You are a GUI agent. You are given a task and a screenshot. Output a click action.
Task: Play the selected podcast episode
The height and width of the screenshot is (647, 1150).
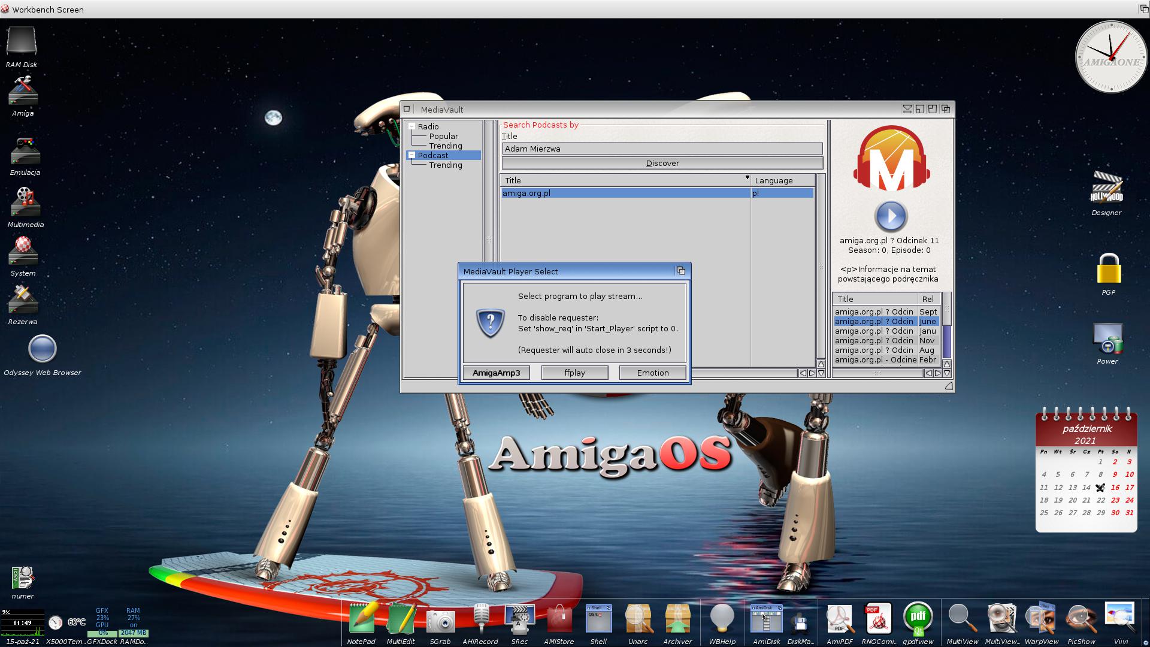pyautogui.click(x=891, y=216)
